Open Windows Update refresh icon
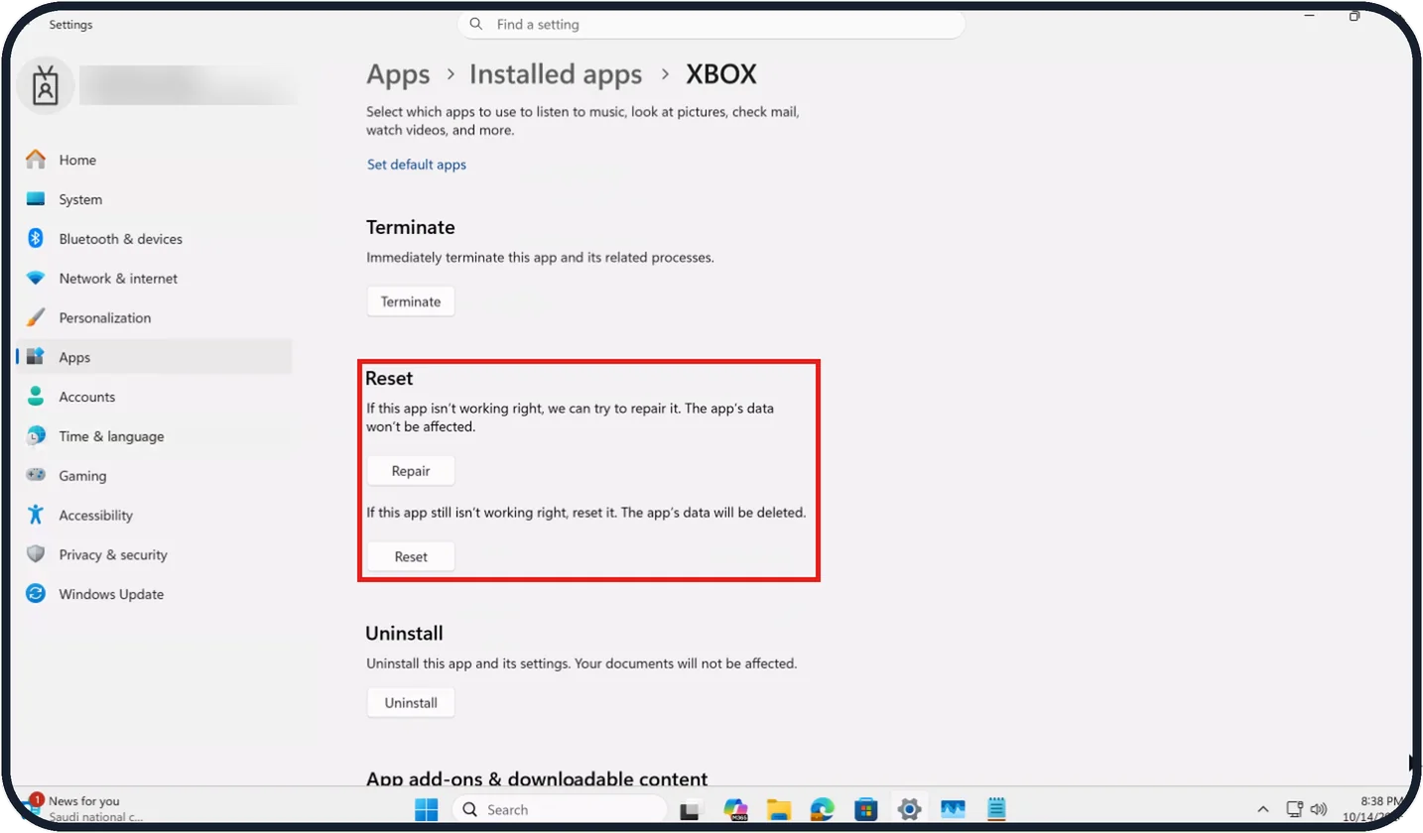 (x=36, y=595)
